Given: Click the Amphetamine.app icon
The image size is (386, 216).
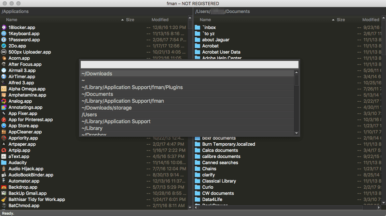Looking at the screenshot, I should tap(4, 95).
